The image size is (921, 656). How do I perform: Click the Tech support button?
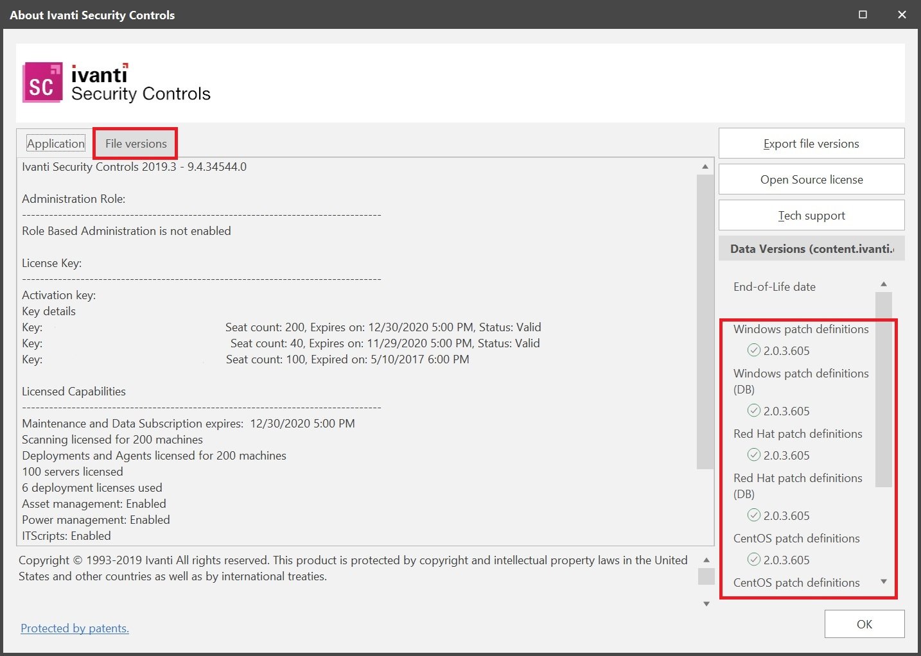[811, 215]
